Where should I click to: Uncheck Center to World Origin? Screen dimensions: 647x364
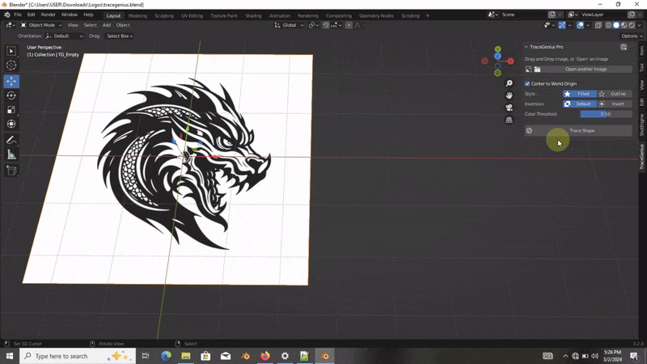coord(527,83)
